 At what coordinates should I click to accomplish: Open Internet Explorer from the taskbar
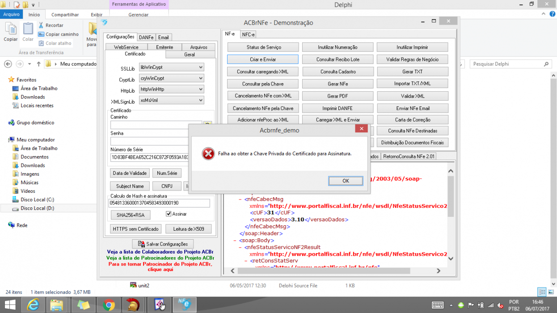(33, 305)
